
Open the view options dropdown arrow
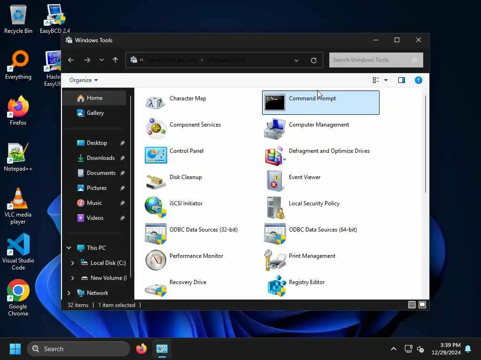pyautogui.click(x=386, y=80)
